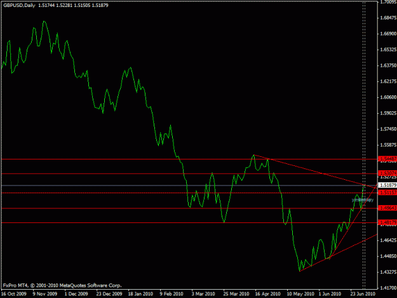Image resolution: width=397 pixels, height=298 pixels.
Task: Click the 1 Jun 2010 date label
Action: pyautogui.click(x=330, y=294)
